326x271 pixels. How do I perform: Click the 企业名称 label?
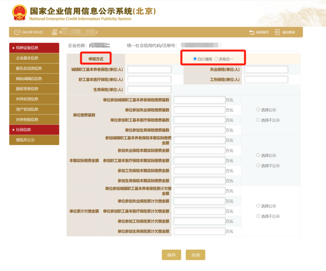tap(77, 45)
